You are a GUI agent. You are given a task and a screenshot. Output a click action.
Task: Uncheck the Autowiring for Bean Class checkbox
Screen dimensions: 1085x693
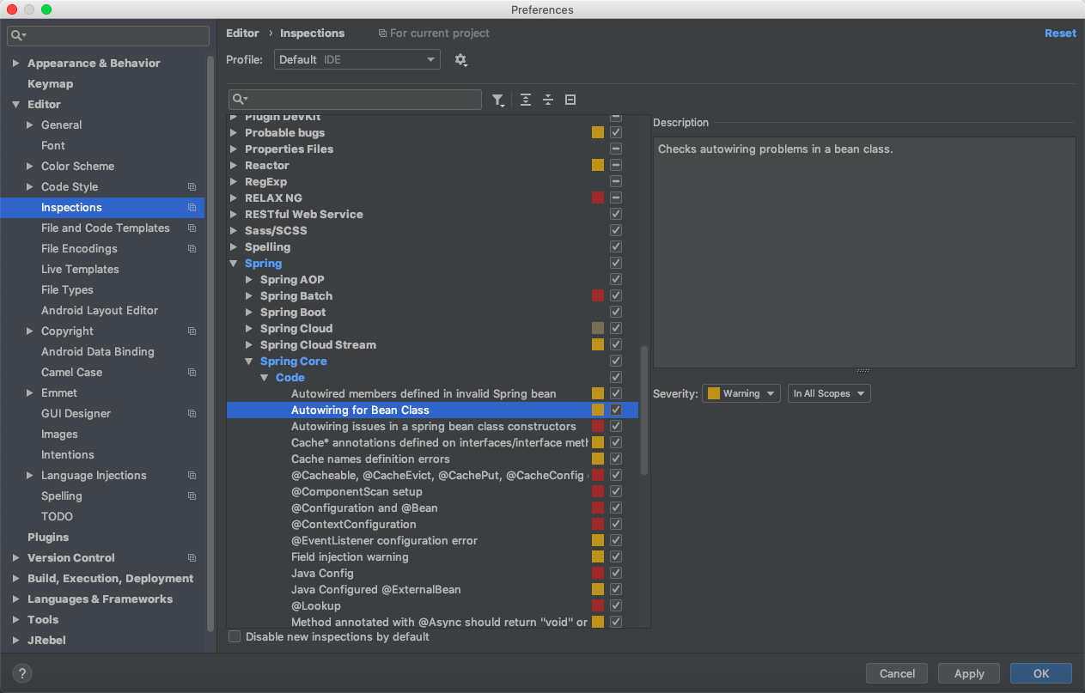[x=616, y=410]
